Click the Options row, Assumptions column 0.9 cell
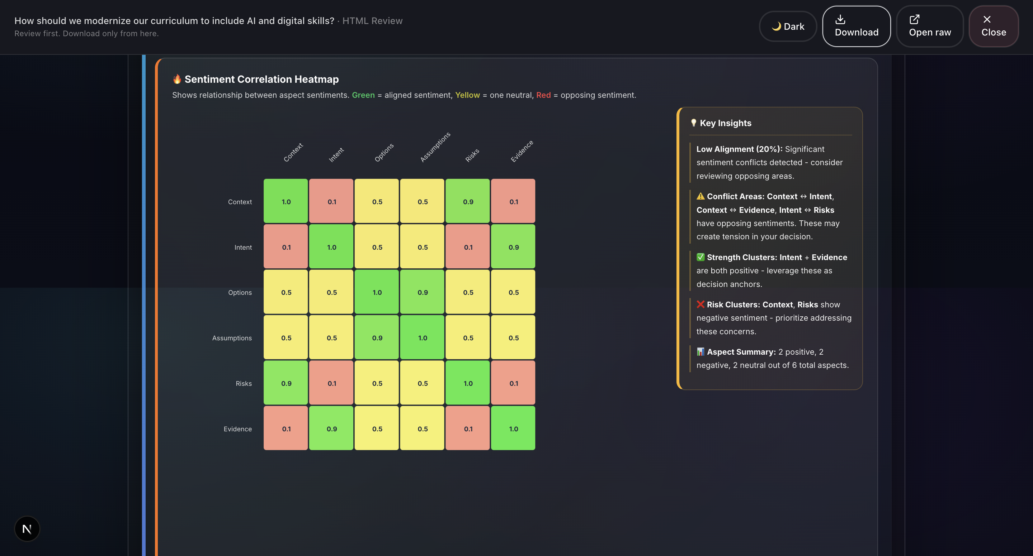The image size is (1033, 556). point(422,292)
